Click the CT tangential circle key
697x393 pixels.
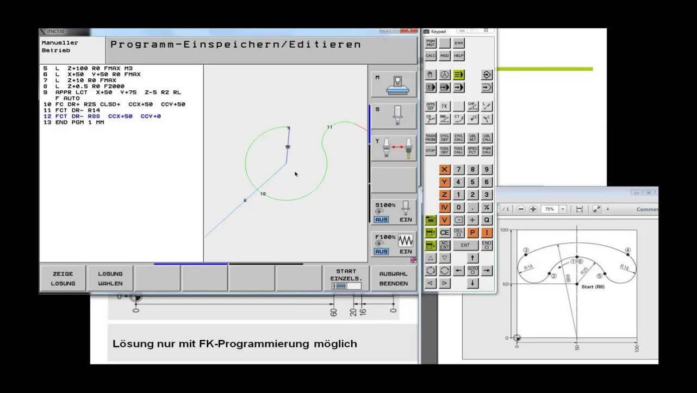click(x=459, y=119)
